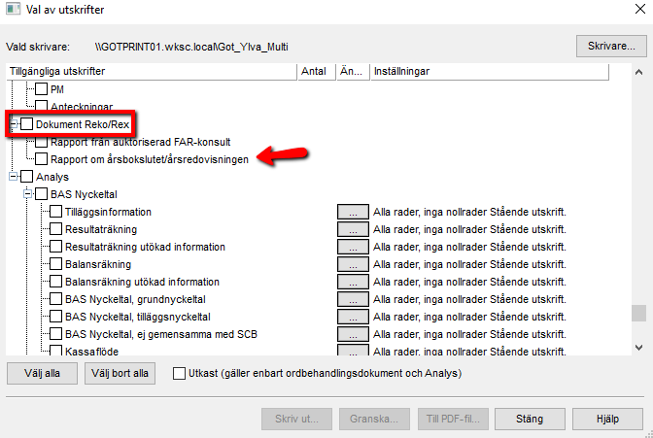Enable the Tilläggsinformation checkbox
Image resolution: width=653 pixels, height=438 pixels.
[55, 212]
